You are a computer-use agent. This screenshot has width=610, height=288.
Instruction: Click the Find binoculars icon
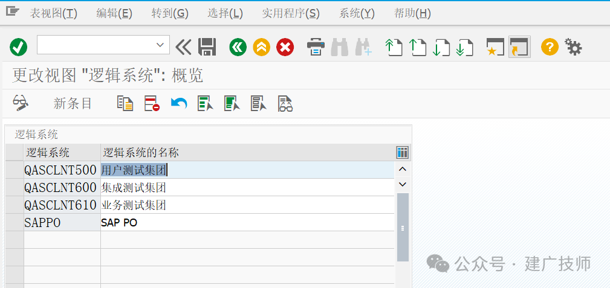339,48
